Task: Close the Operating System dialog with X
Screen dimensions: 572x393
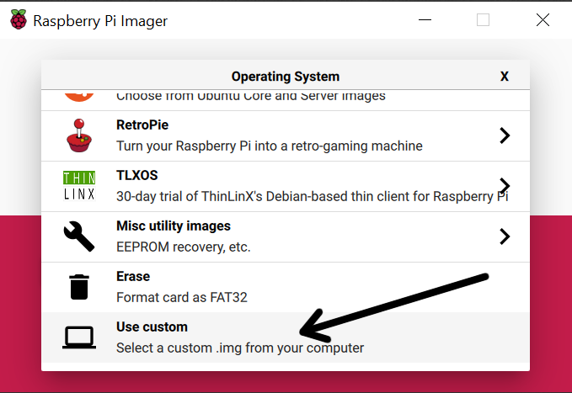Action: pos(505,77)
